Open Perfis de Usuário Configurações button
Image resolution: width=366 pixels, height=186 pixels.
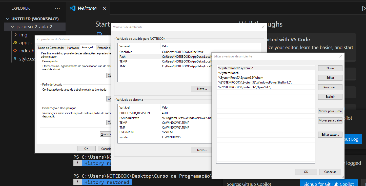(x=109, y=99)
